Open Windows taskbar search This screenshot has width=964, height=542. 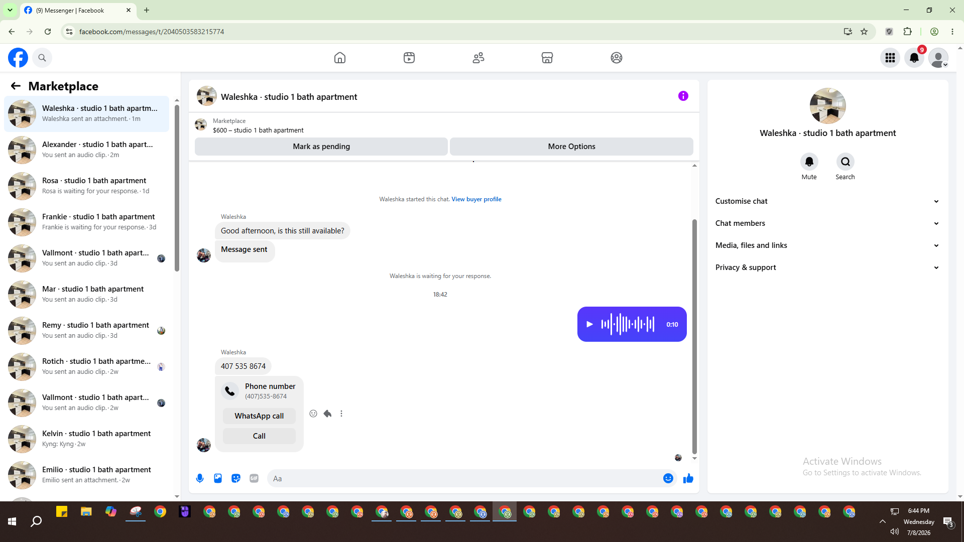(36, 521)
